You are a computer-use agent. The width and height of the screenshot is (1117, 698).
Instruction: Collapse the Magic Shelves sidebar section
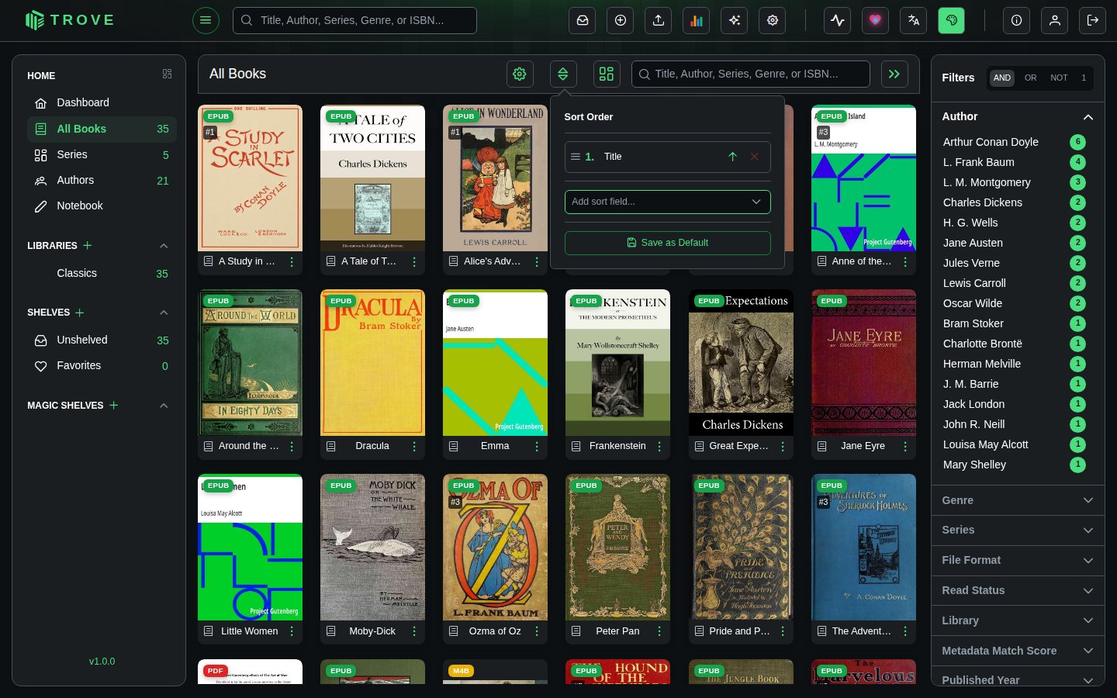tap(164, 406)
